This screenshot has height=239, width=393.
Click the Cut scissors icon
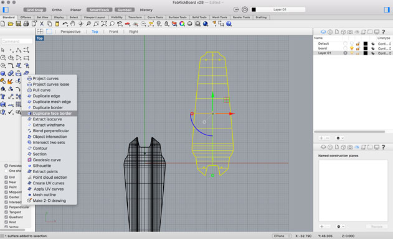pos(42,24)
